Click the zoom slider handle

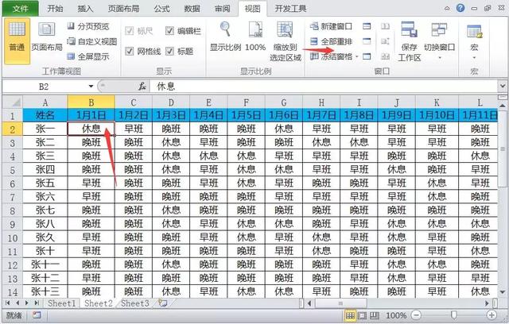[454, 315]
